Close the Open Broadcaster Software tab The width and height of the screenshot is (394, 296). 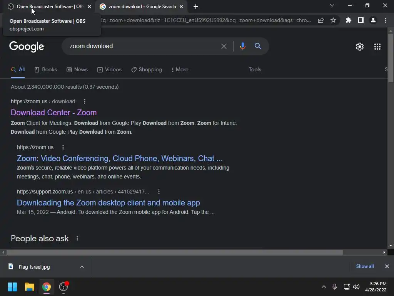point(89,7)
